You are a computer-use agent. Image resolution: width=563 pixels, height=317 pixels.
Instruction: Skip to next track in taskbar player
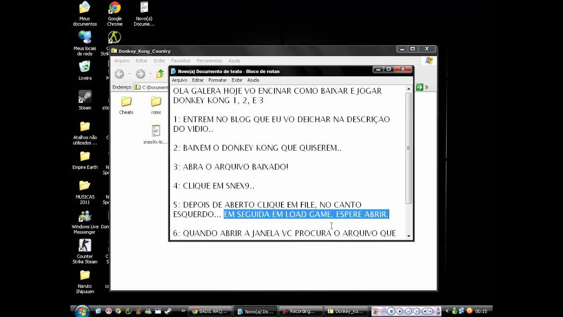[417, 311]
